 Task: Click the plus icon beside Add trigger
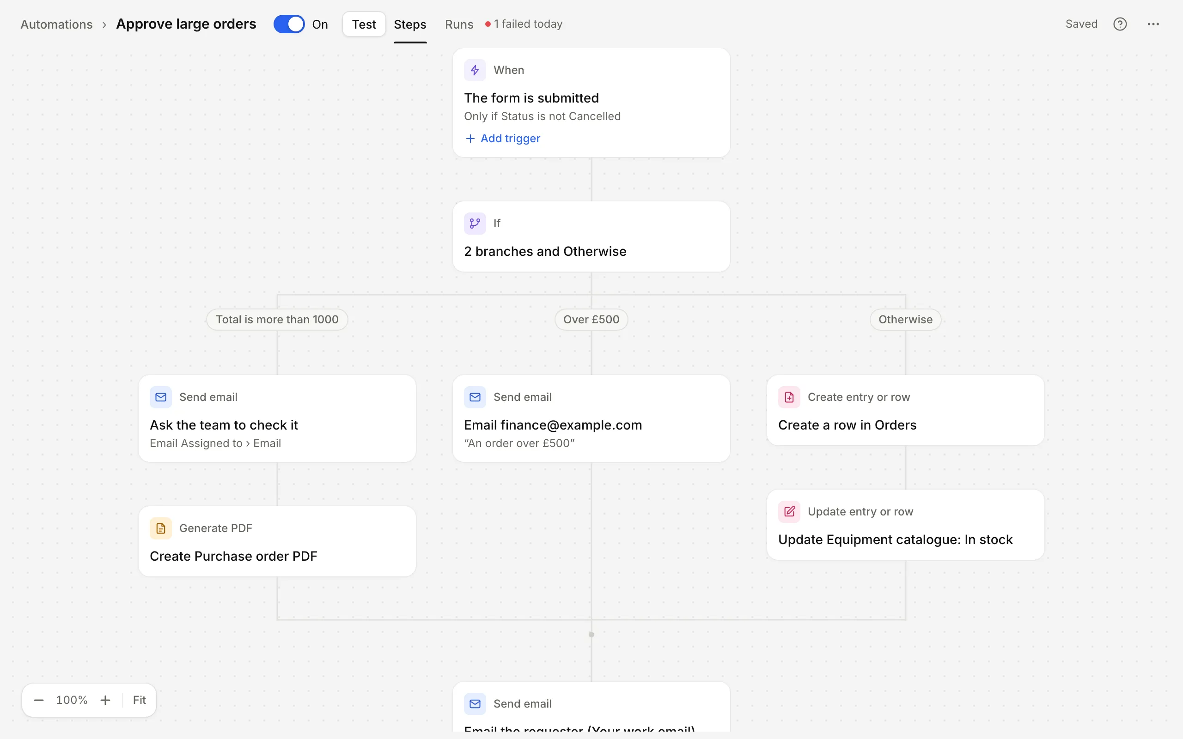pyautogui.click(x=470, y=139)
